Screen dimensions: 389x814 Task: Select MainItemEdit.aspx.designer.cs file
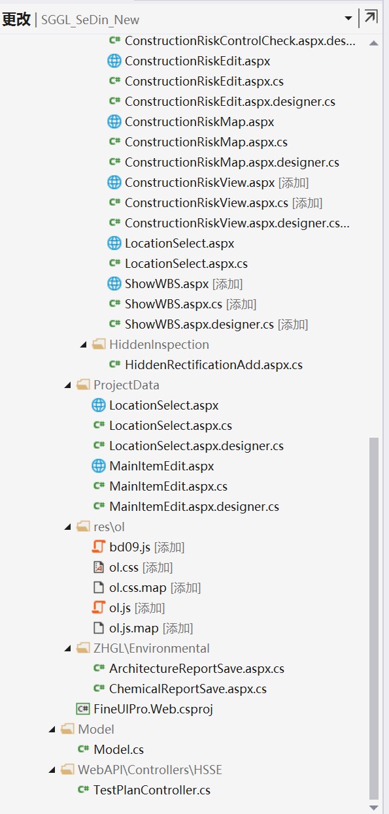194,506
